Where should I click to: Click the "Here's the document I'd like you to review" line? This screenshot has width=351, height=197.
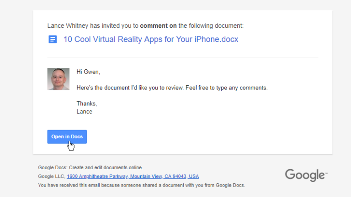tap(172, 88)
